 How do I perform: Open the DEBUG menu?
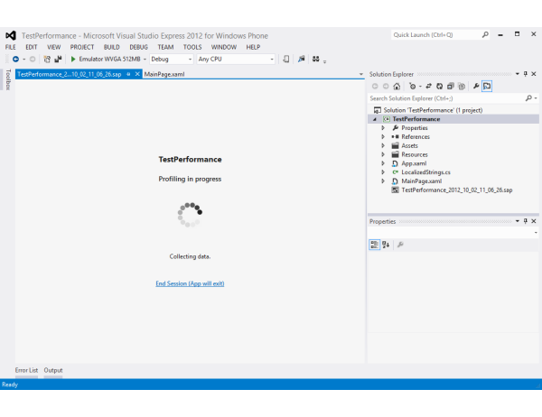[138, 47]
